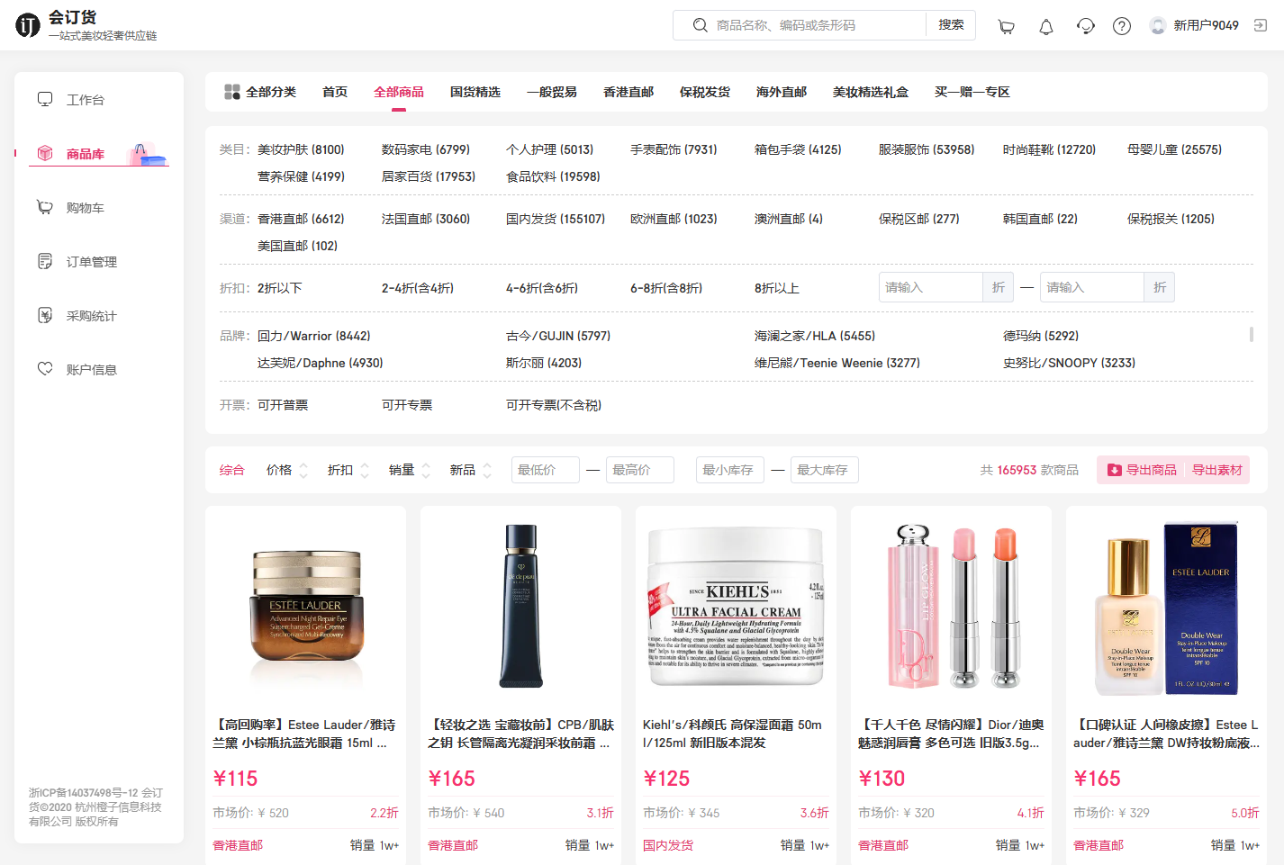Image resolution: width=1284 pixels, height=865 pixels.
Task: Click the 订单管理 document icon in sidebar
Action: pos(45,261)
